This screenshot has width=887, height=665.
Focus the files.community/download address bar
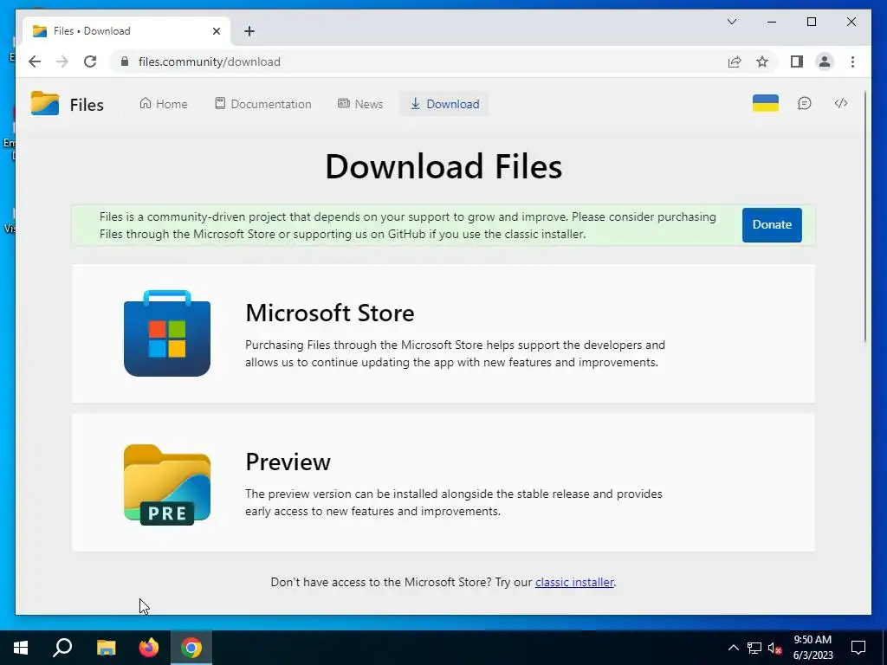pyautogui.click(x=418, y=61)
